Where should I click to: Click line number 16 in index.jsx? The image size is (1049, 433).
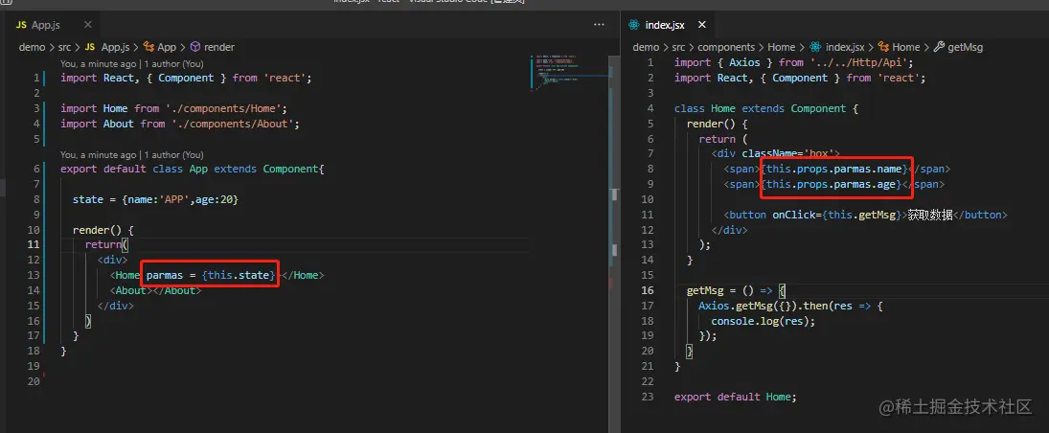(x=649, y=290)
